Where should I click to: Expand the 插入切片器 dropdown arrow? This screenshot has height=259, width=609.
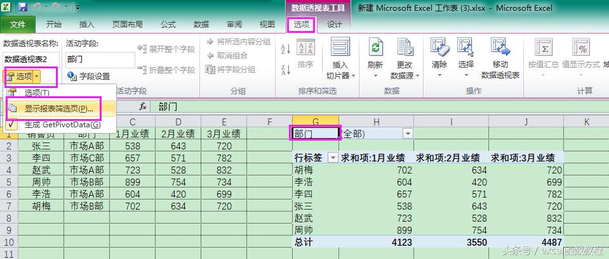coord(354,76)
